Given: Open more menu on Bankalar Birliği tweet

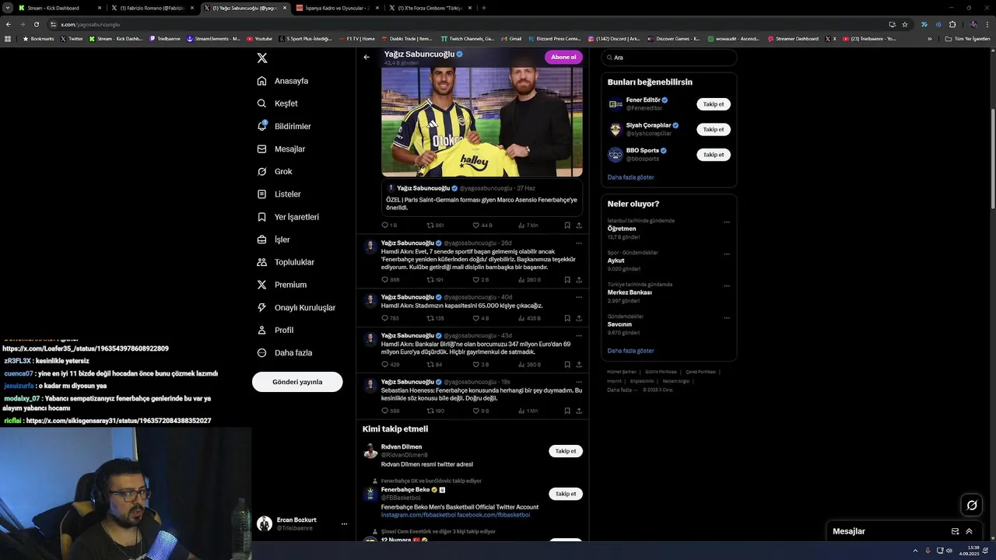Looking at the screenshot, I should [x=578, y=335].
